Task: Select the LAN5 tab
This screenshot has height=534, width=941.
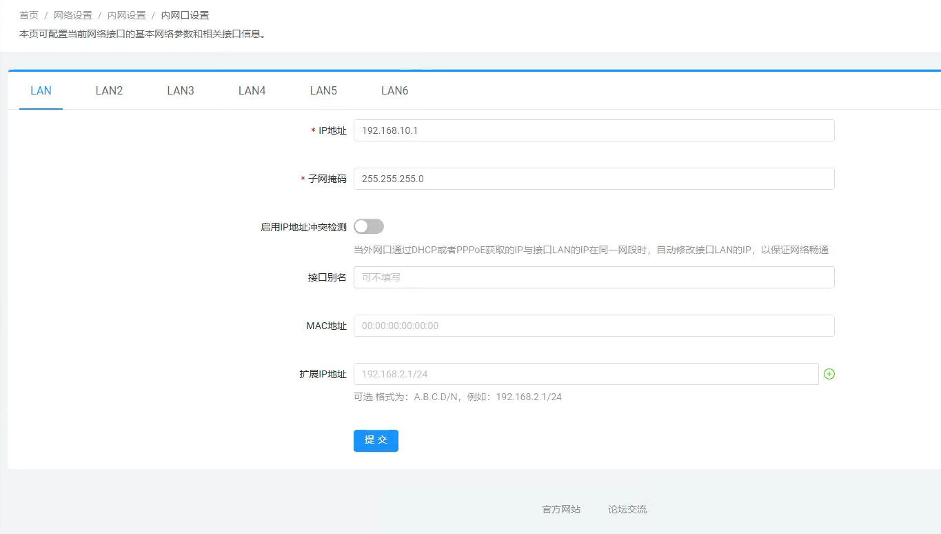Action: 323,90
